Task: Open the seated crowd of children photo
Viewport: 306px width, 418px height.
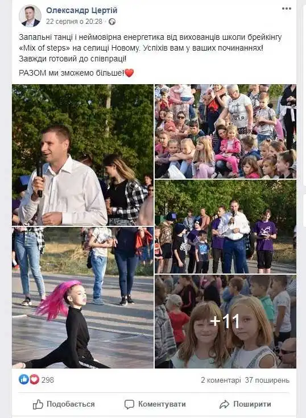Action: coord(225,131)
